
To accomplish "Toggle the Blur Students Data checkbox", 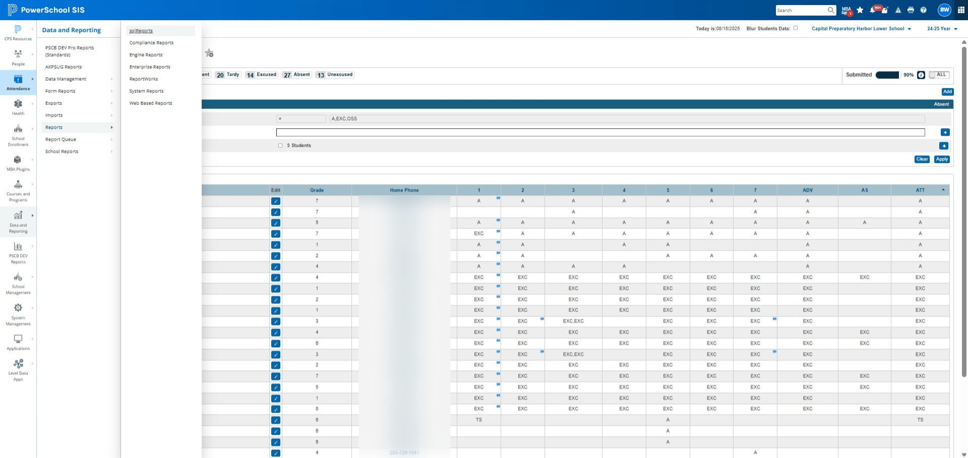I will click(796, 28).
